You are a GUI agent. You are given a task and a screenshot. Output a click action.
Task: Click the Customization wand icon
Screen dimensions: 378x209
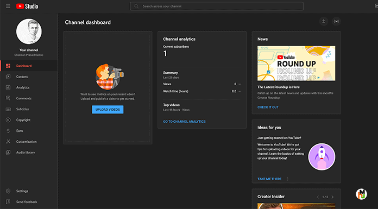click(8, 142)
